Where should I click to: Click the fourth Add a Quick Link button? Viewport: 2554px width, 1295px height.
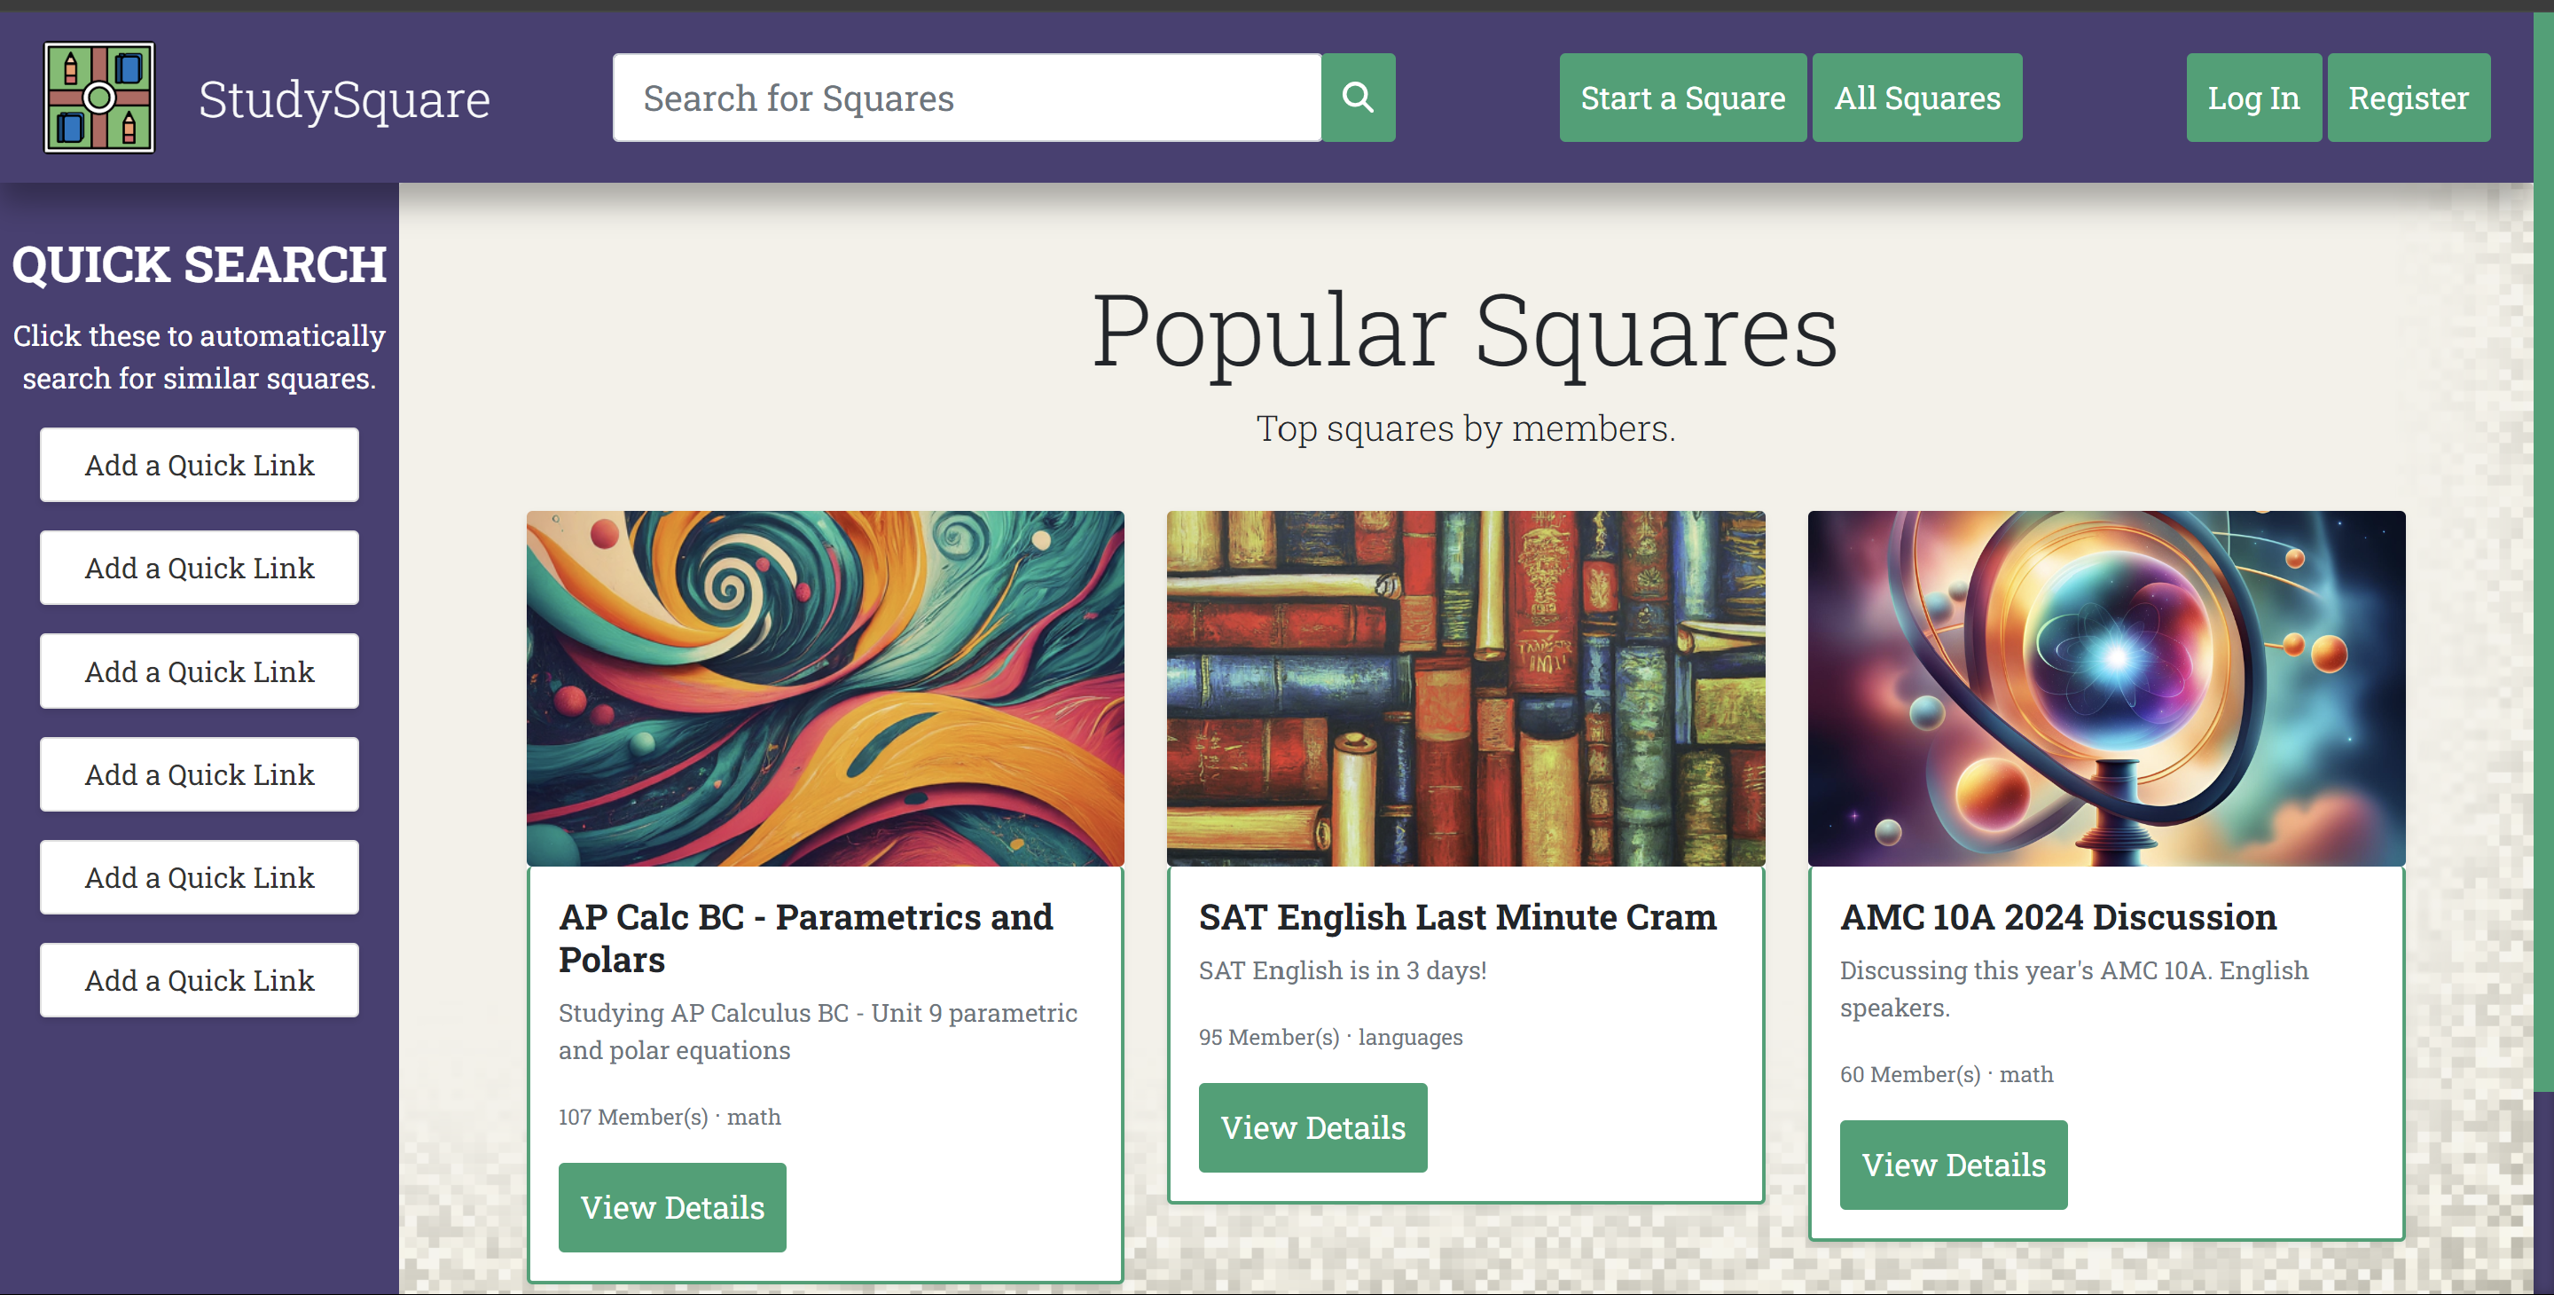200,774
